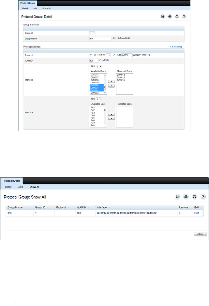Screen dimensions: 209x306
Task: Sort by Protocol column arrow
Action: [x=68, y=207]
